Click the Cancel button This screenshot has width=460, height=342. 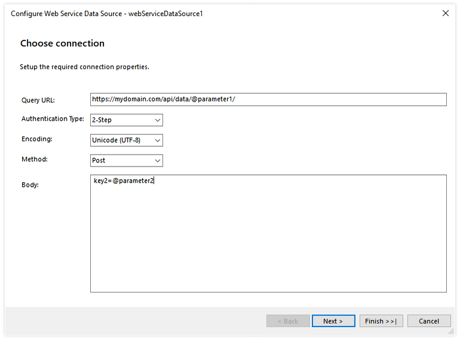(x=429, y=321)
